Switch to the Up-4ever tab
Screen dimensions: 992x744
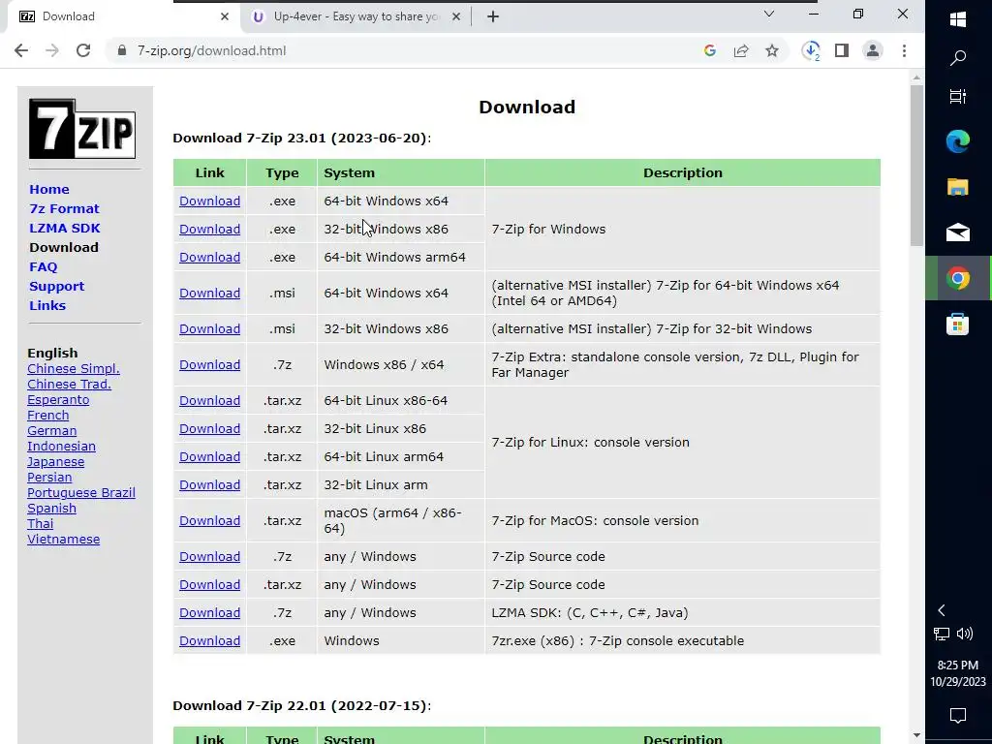[x=355, y=16]
